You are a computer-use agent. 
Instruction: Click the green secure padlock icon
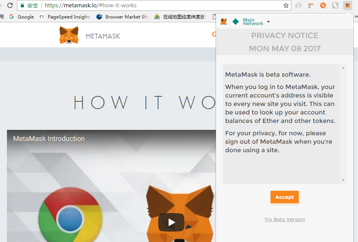tap(22, 5)
